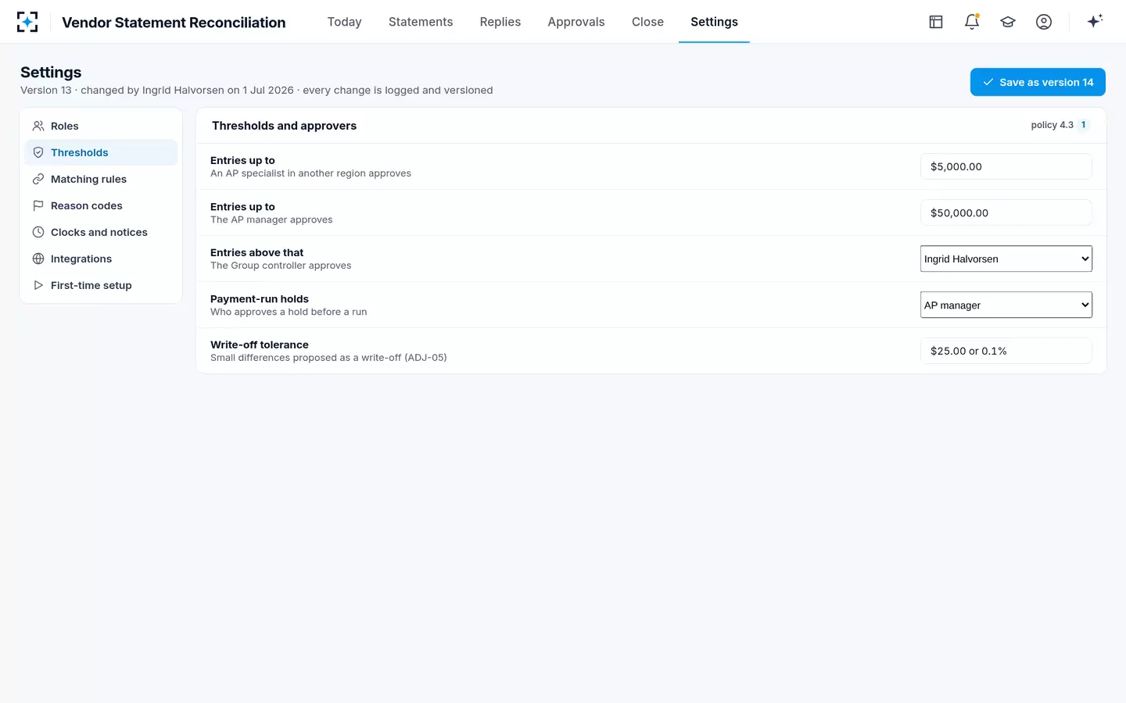Screen dimensions: 1126x703
Task: Click the First-time setup play icon
Action: pos(38,285)
